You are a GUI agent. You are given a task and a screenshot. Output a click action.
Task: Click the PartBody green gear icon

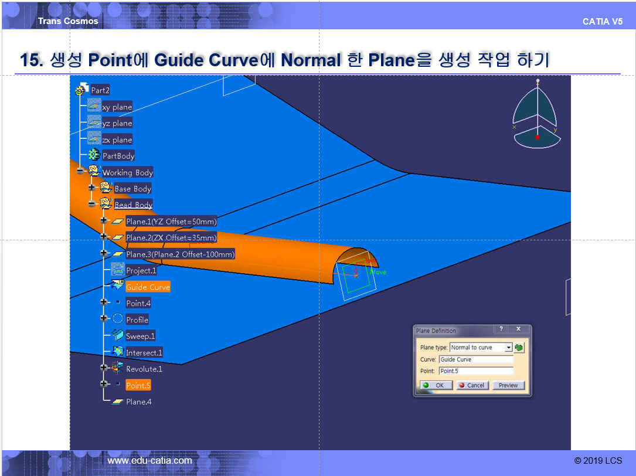tap(94, 155)
